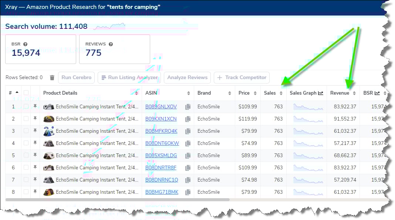This screenshot has width=395, height=220.
Task: Select checkbox for row 8
Action: point(26,192)
